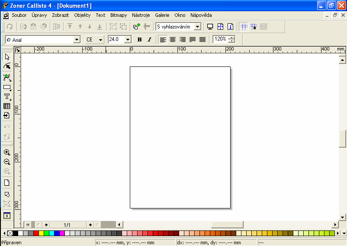Click the zoom in magnifier
The height and width of the screenshot is (246, 347).
[x=7, y=152]
